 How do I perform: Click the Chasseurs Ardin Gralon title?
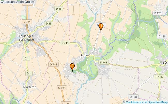pos(17,2)
